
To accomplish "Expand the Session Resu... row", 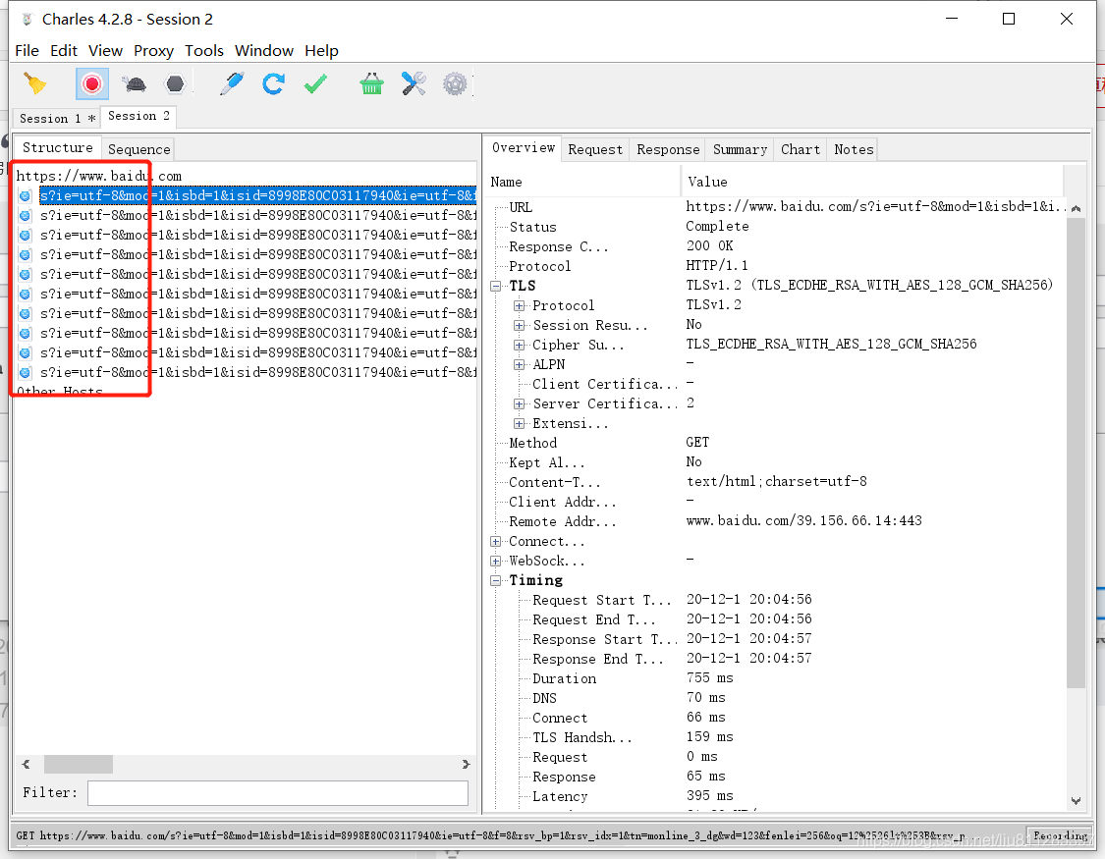I will click(519, 325).
